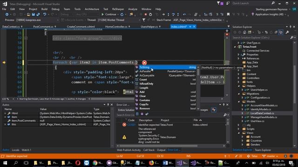298x167 pixels.
Task: Pin the Solution Explorer panel
Action: tap(291, 27)
